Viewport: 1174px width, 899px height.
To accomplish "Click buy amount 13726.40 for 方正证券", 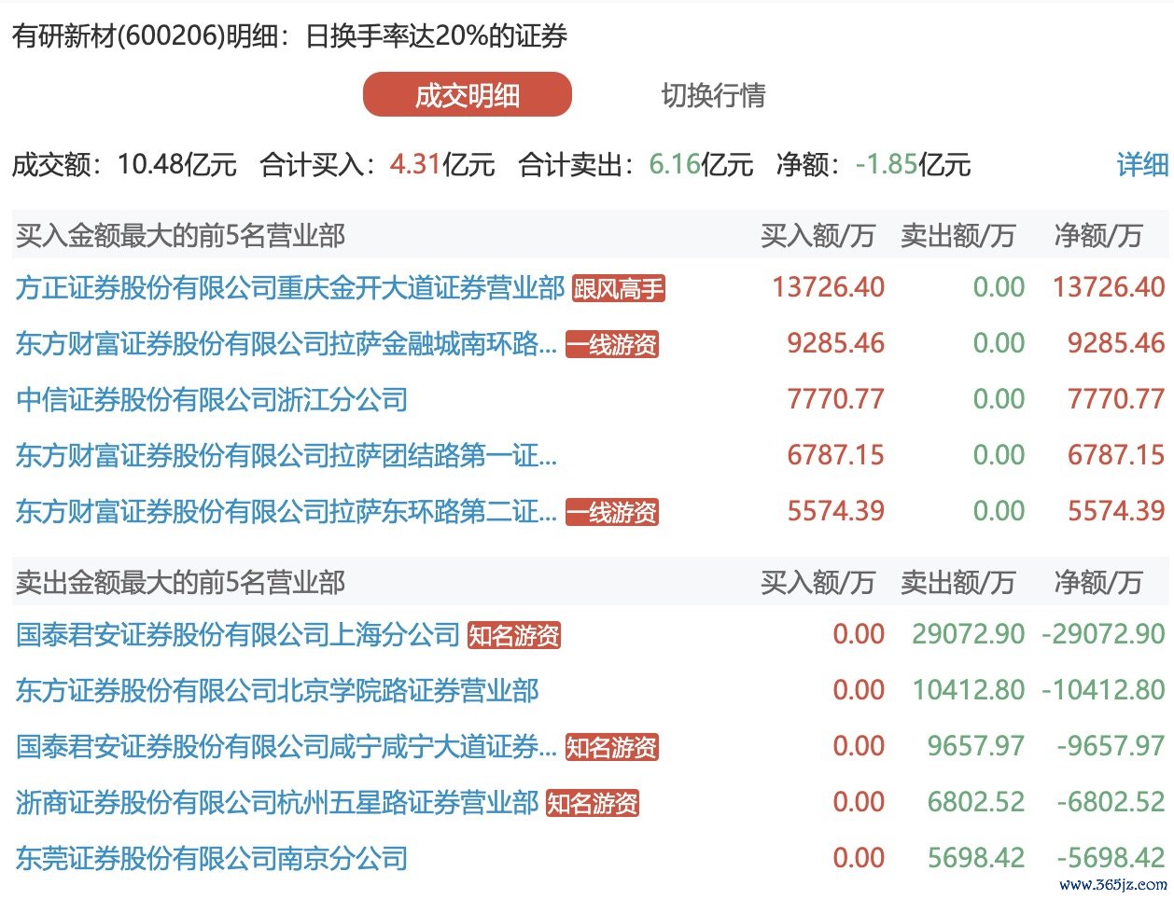I will coord(829,287).
